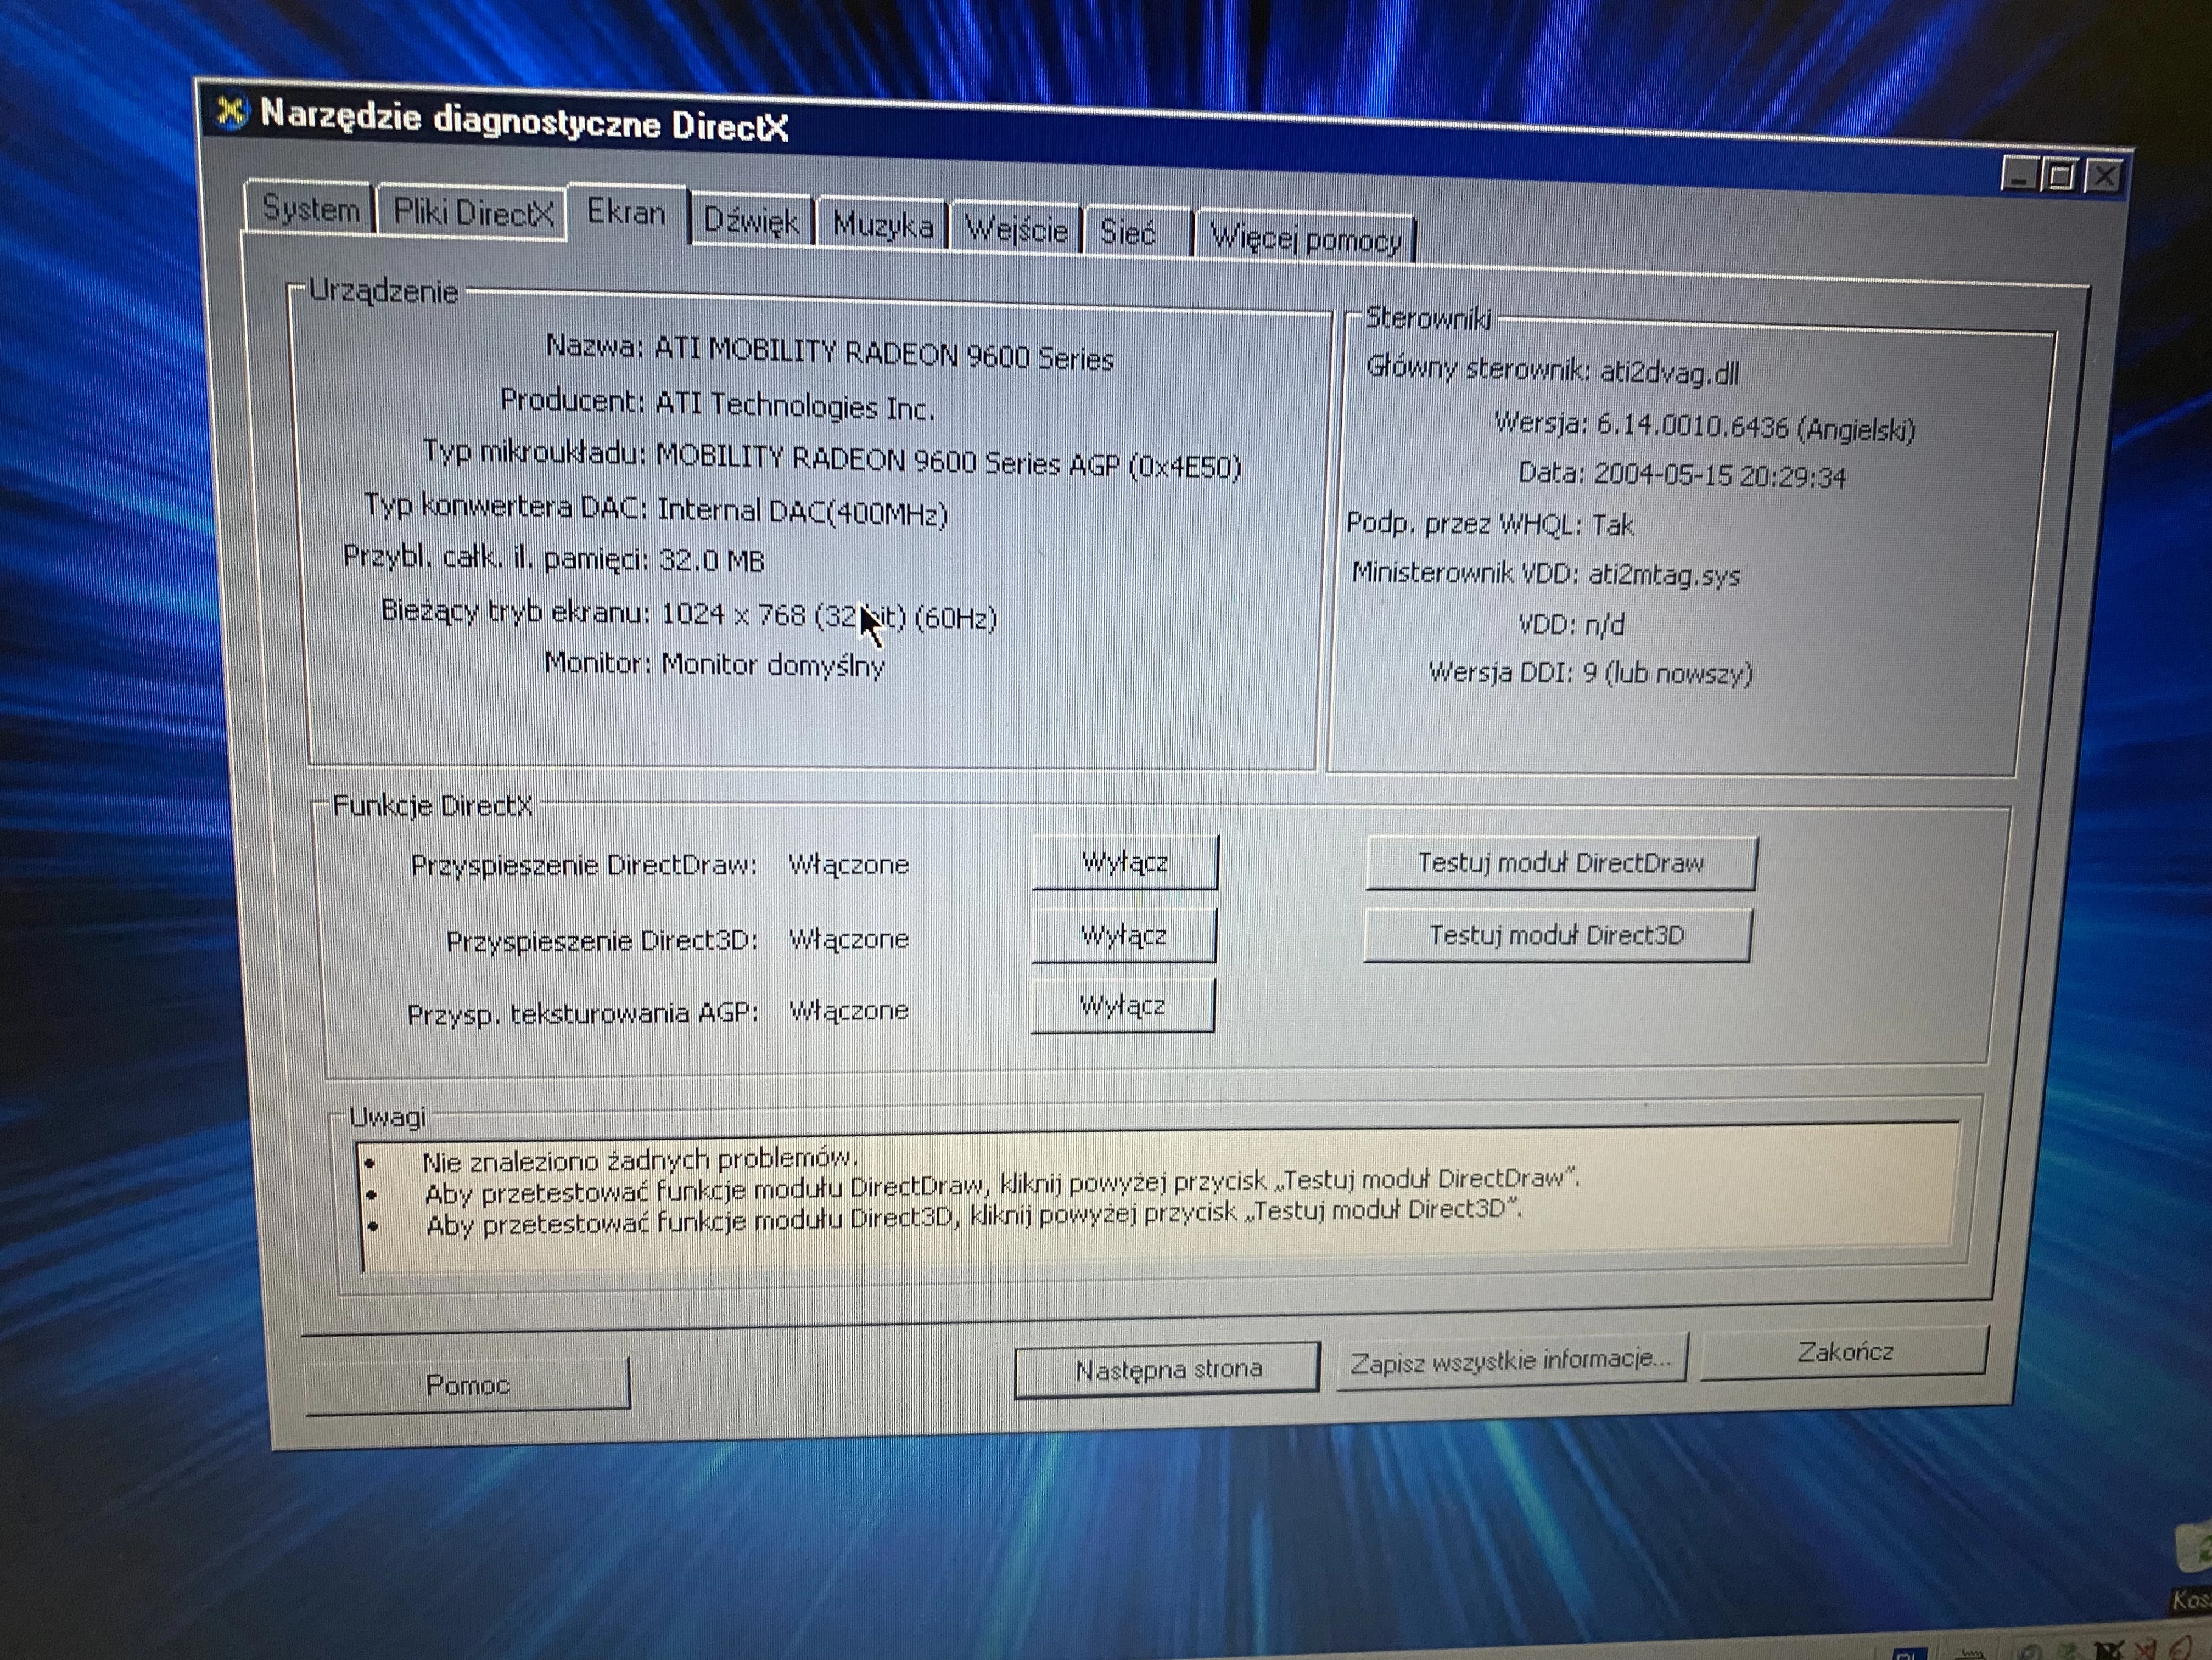Switch to the Dźwięk tab

tap(752, 222)
